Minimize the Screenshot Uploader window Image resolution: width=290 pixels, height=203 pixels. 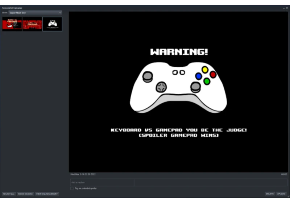tap(284, 8)
